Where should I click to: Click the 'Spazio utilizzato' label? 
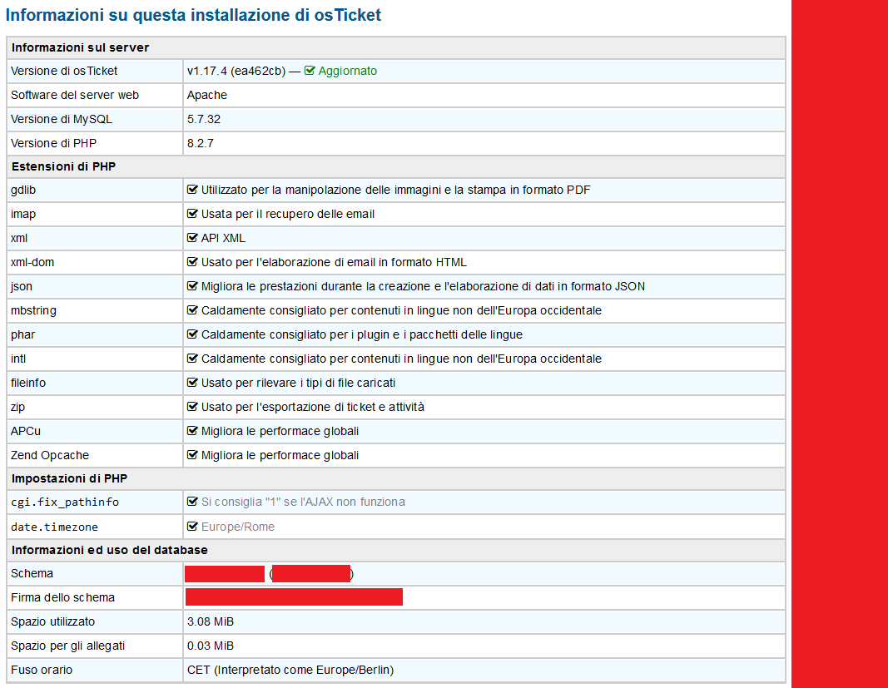[52, 621]
